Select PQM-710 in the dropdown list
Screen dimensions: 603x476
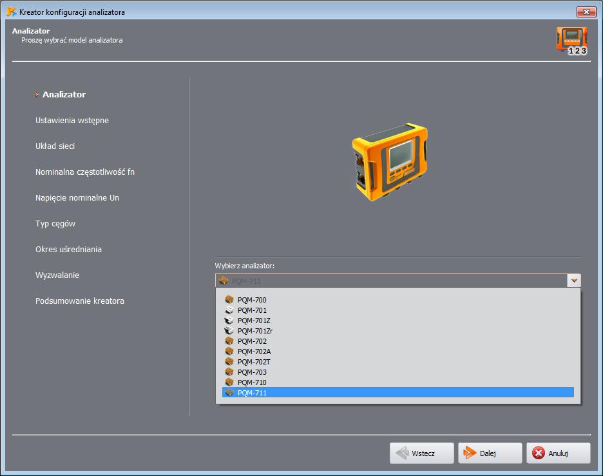(x=398, y=382)
